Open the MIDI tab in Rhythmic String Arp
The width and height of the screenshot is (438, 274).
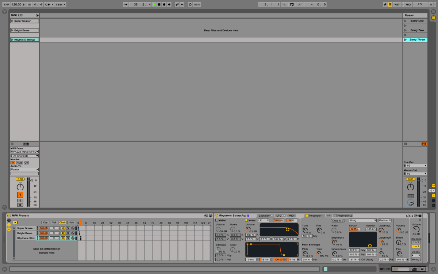tap(292, 216)
